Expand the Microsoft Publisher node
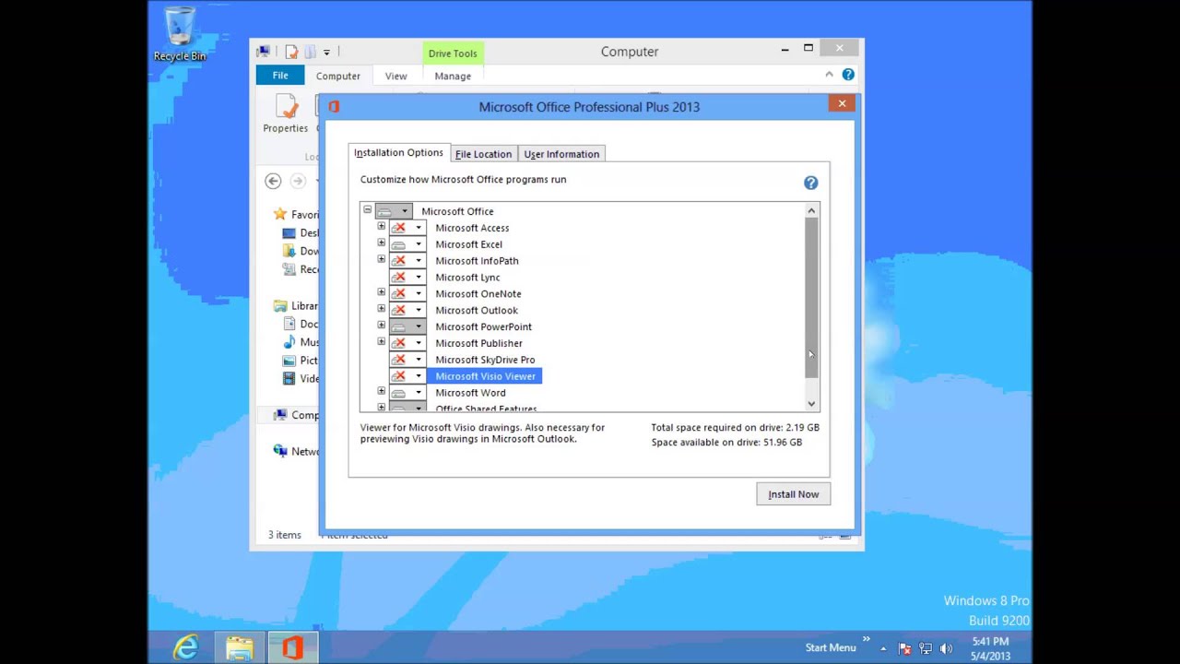 point(381,342)
